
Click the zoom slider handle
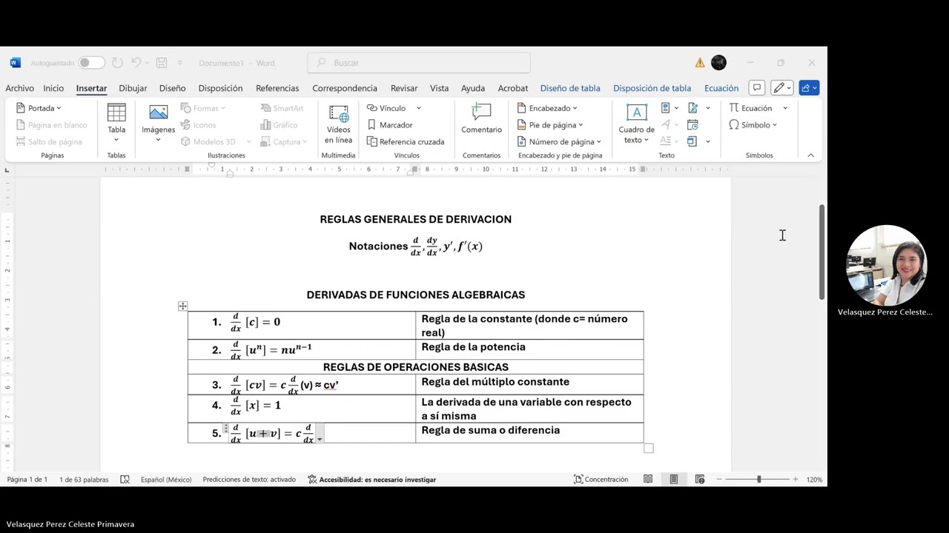click(758, 480)
